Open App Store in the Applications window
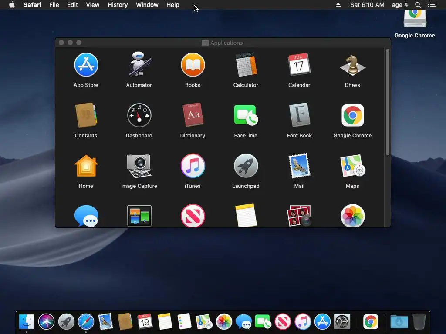446x334 pixels. click(x=86, y=65)
